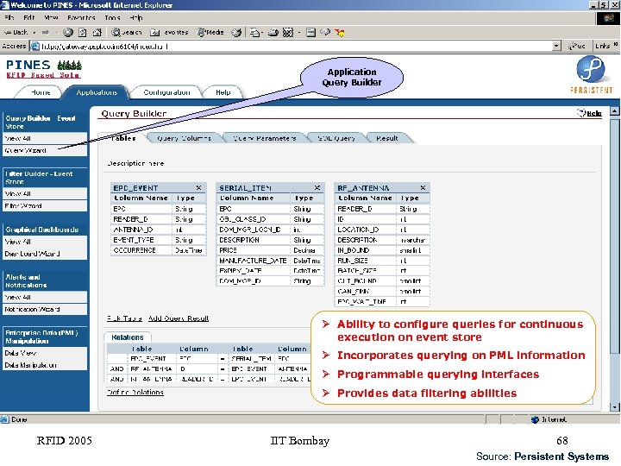Click the Print icon in toolbar

point(273,33)
